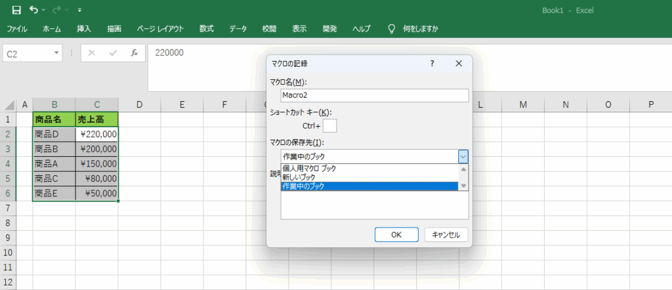The height and width of the screenshot is (290, 672).
Task: Click the lightbulb Tell Me icon
Action: (x=392, y=29)
